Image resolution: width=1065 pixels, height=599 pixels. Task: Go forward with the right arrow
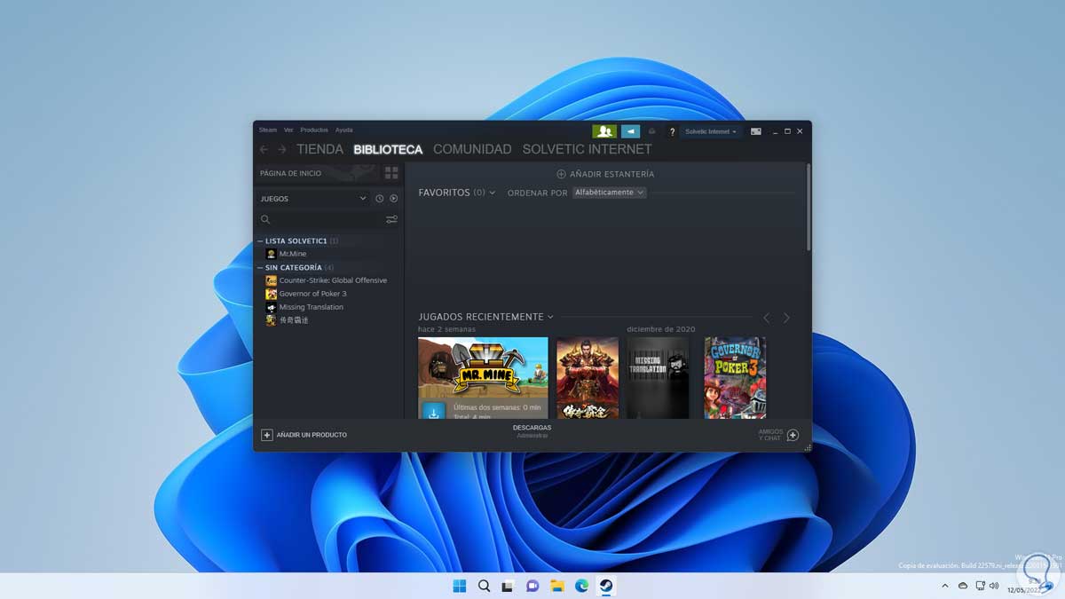pos(281,149)
